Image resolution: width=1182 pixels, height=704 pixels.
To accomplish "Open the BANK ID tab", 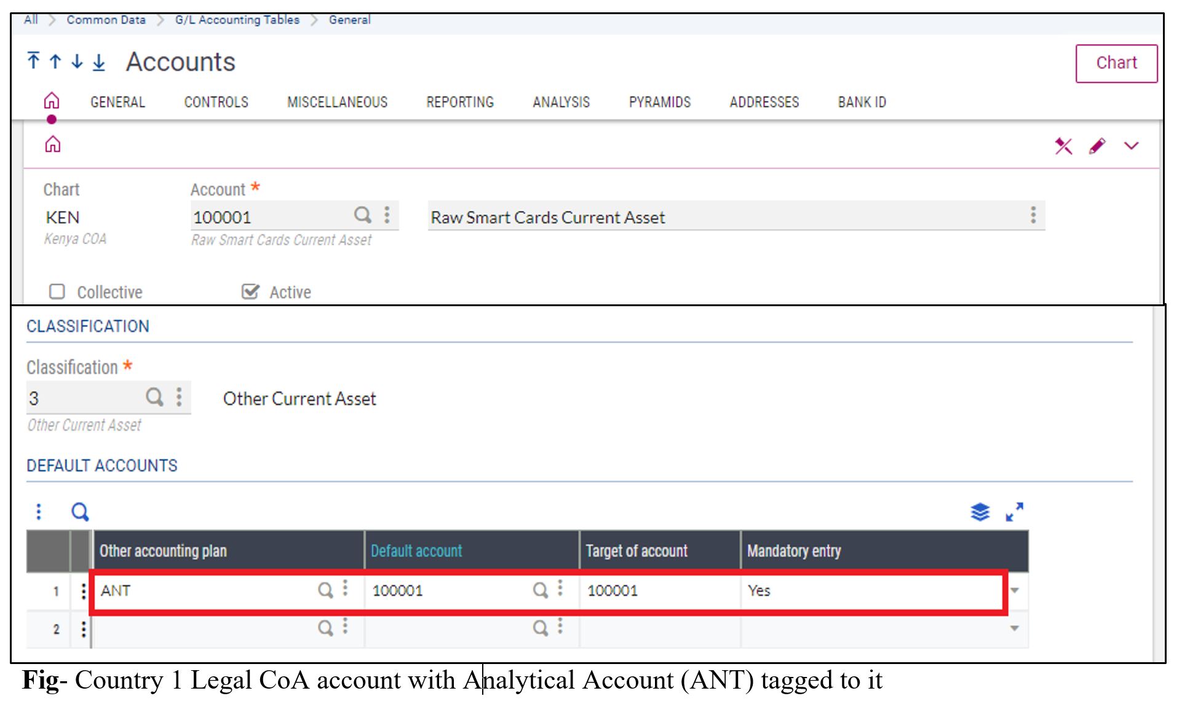I will [860, 102].
